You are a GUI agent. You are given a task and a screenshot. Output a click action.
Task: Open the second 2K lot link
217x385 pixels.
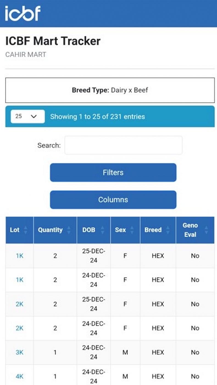coord(20,328)
